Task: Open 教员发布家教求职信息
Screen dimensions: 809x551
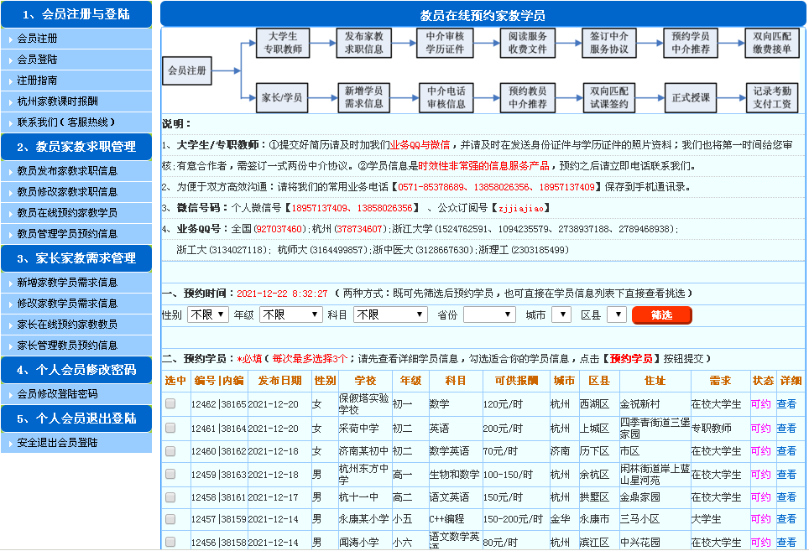Action: click(x=67, y=170)
